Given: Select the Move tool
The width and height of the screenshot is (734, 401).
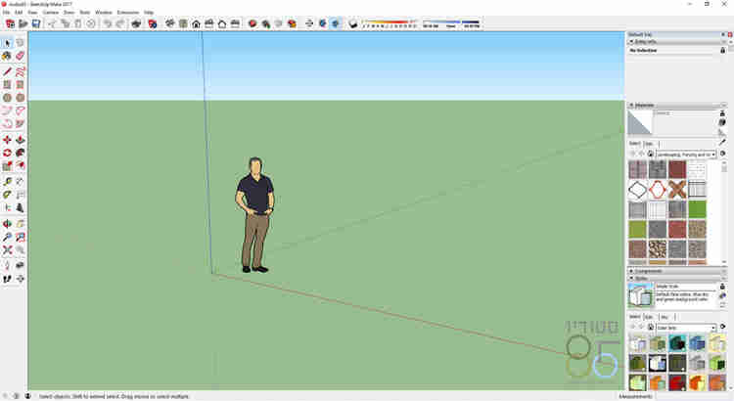Looking at the screenshot, I should [7, 140].
